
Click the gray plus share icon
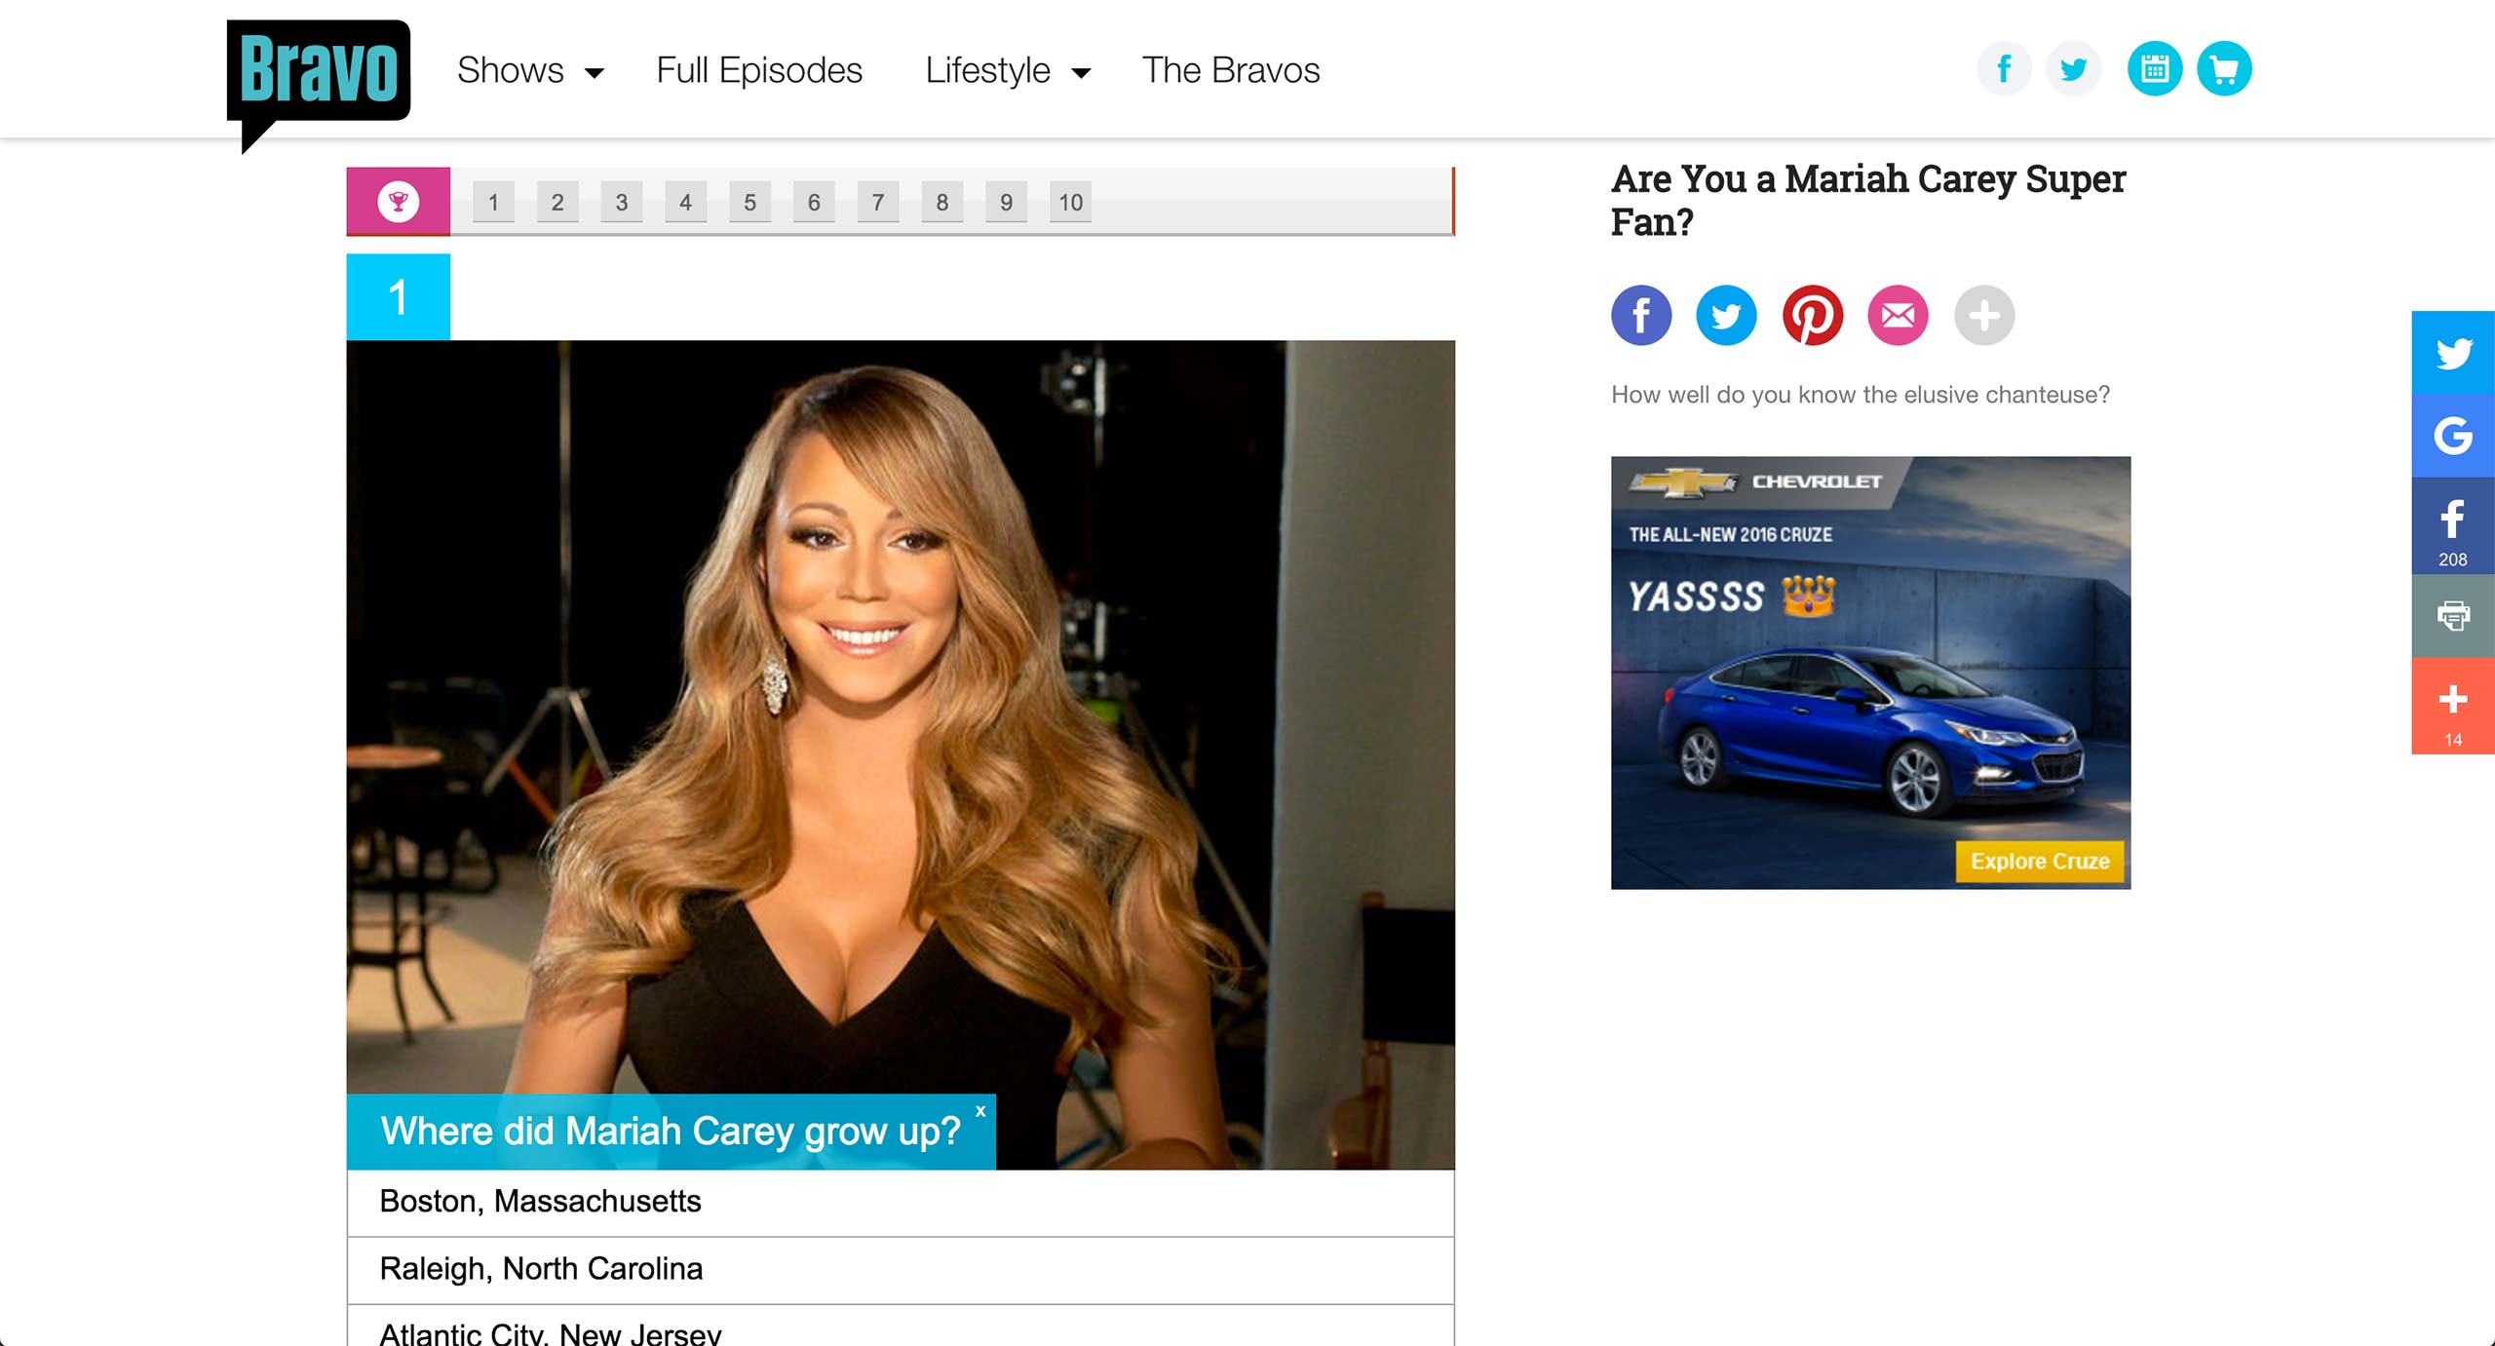(1983, 316)
